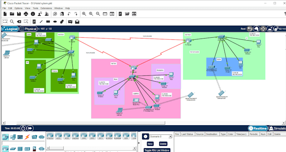This screenshot has height=152, width=286.
Task: Select the 3rd floor switch device
Action: coord(221,37)
